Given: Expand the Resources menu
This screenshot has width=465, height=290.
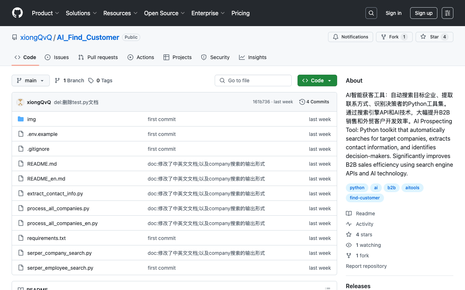Looking at the screenshot, I should [x=120, y=13].
